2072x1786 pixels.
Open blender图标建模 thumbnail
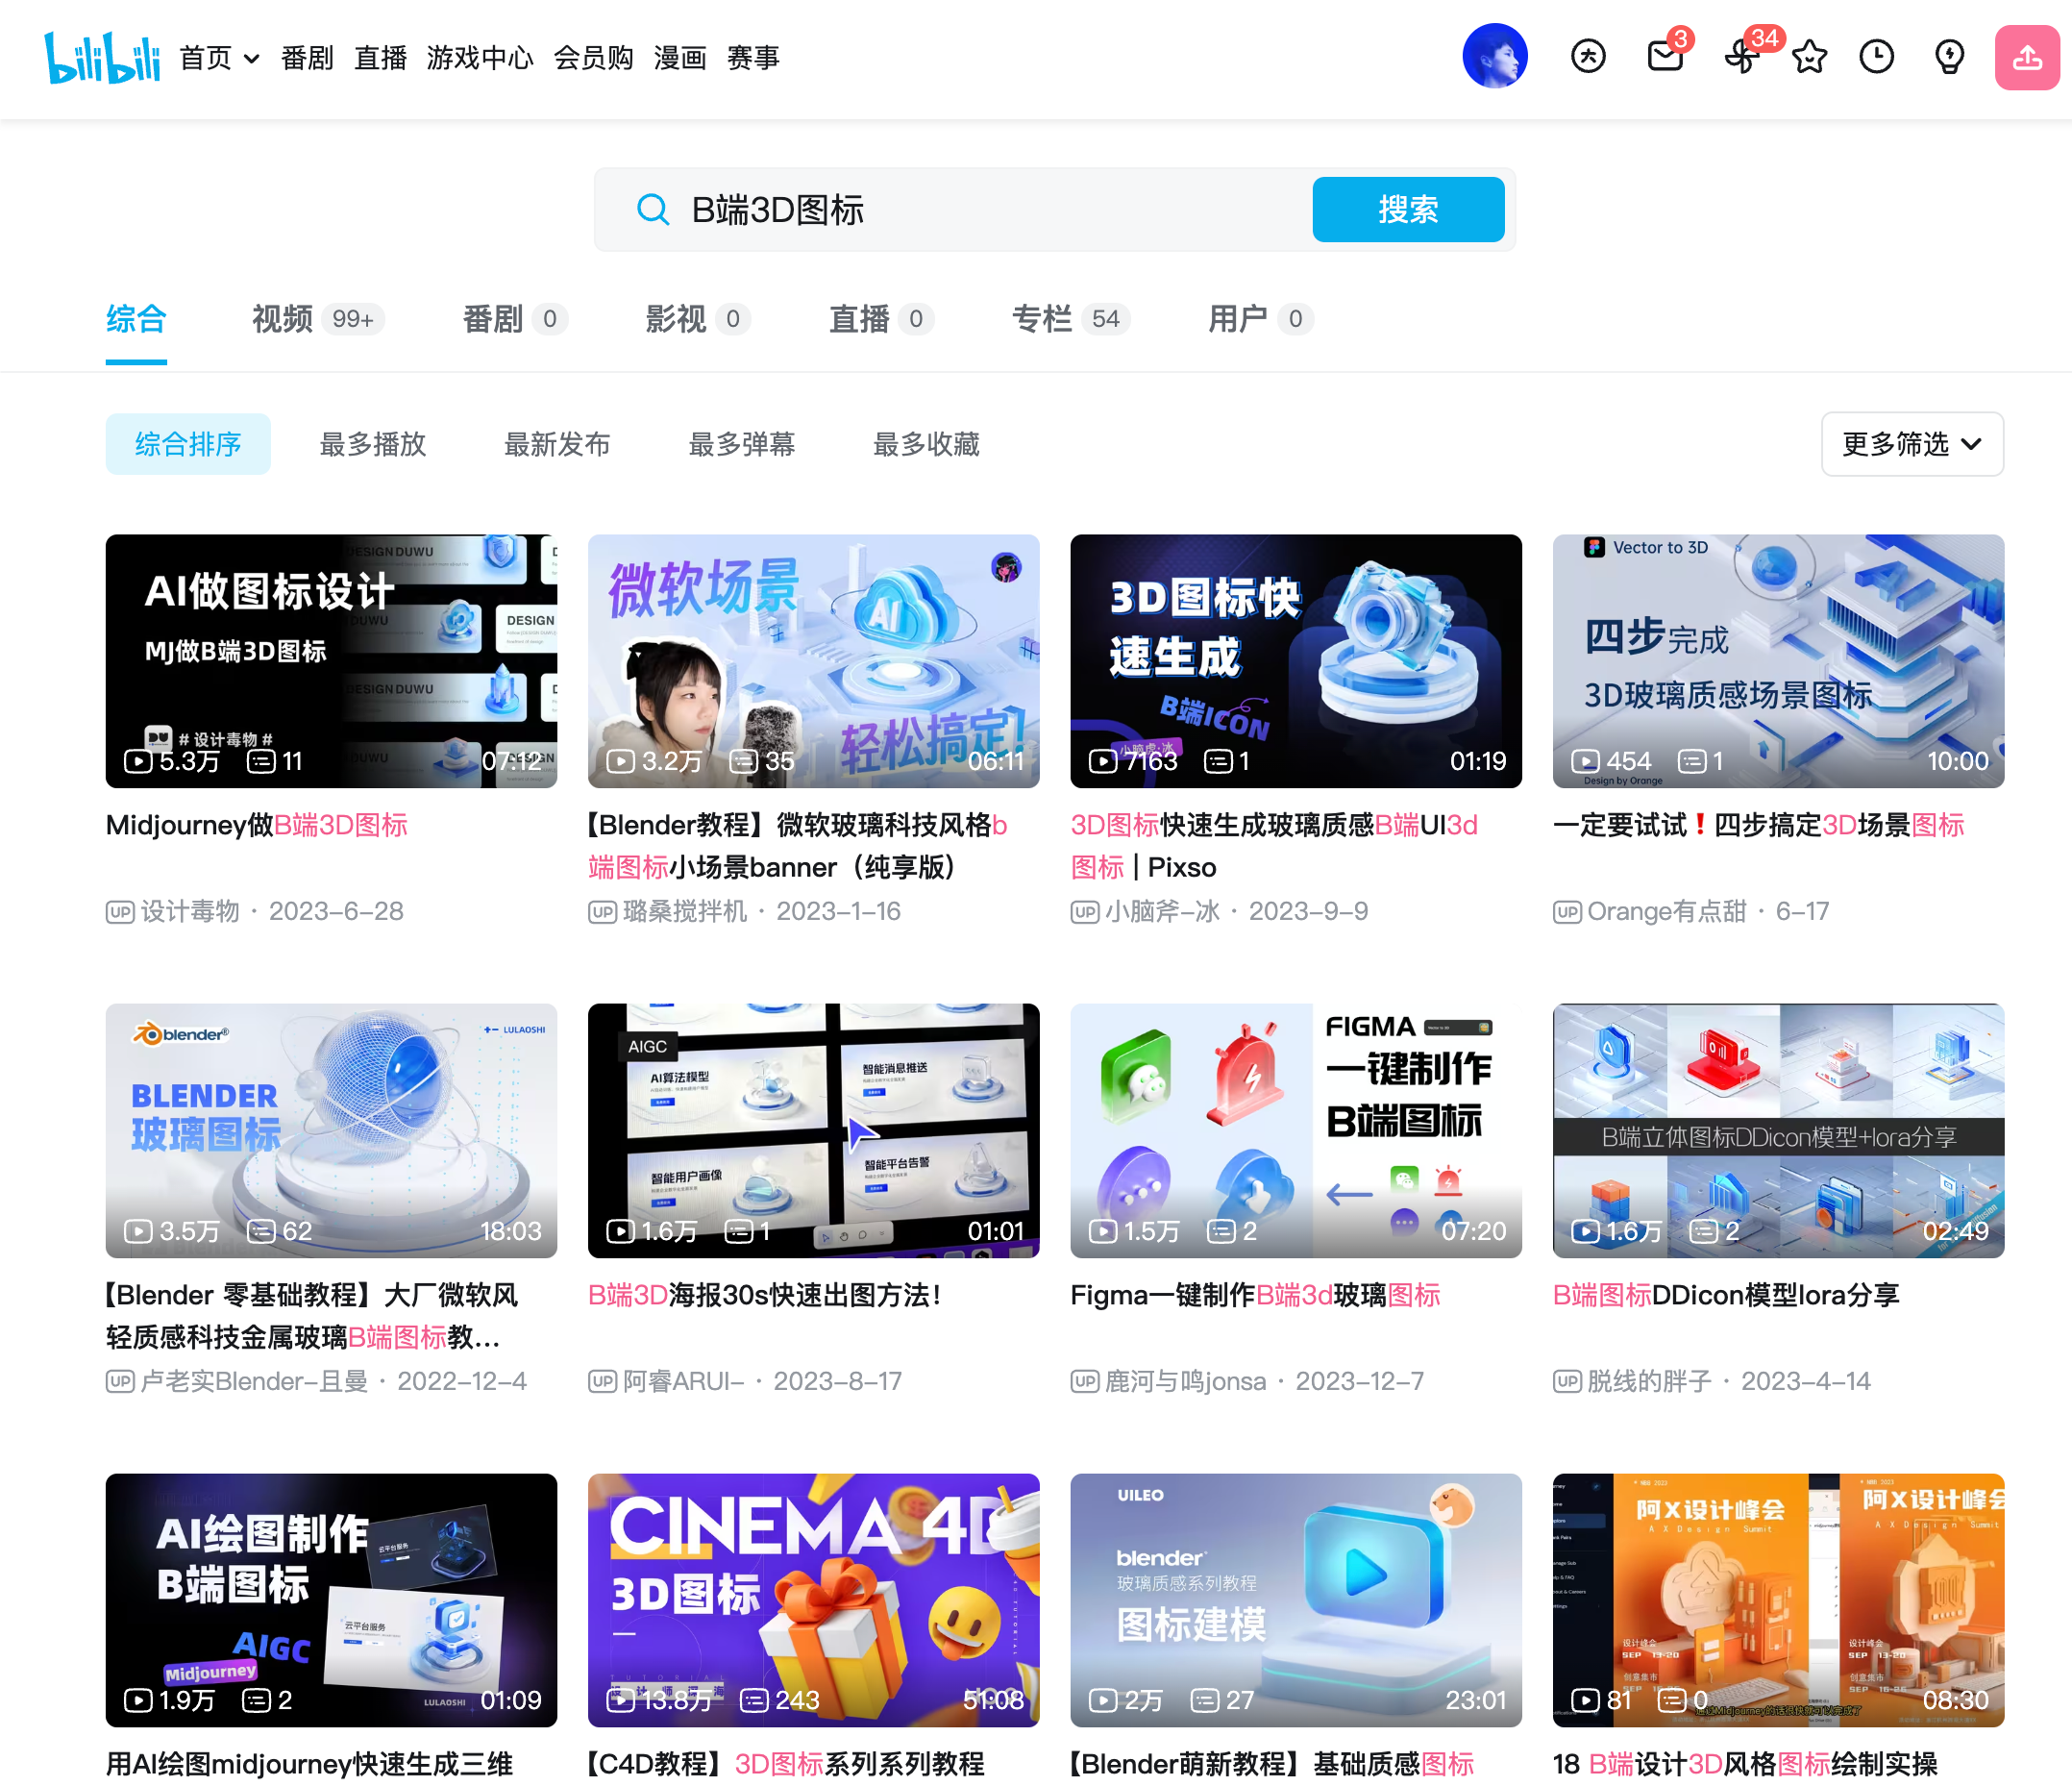(1296, 1600)
